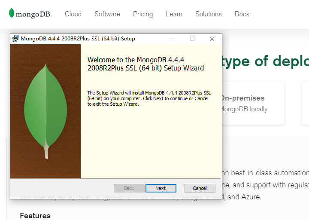Close the MongoDB Setup window
Screen dimensions: 309x220
(212, 39)
